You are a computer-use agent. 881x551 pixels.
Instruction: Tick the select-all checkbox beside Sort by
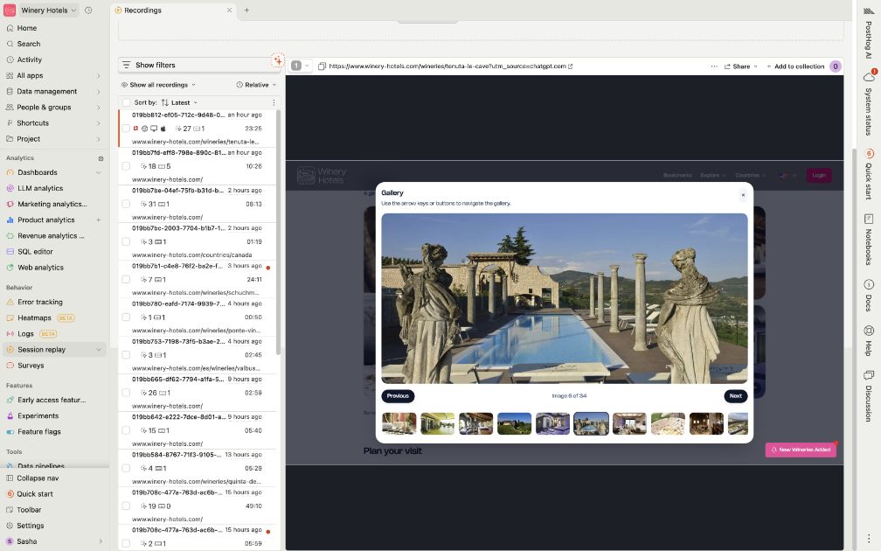126,102
